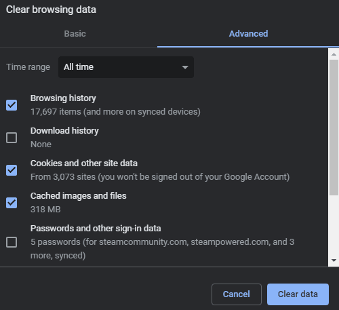The height and width of the screenshot is (310, 339).
Task: Click the dropdown arrow beside All time
Action: [185, 67]
